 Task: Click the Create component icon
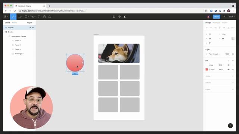[119, 17]
